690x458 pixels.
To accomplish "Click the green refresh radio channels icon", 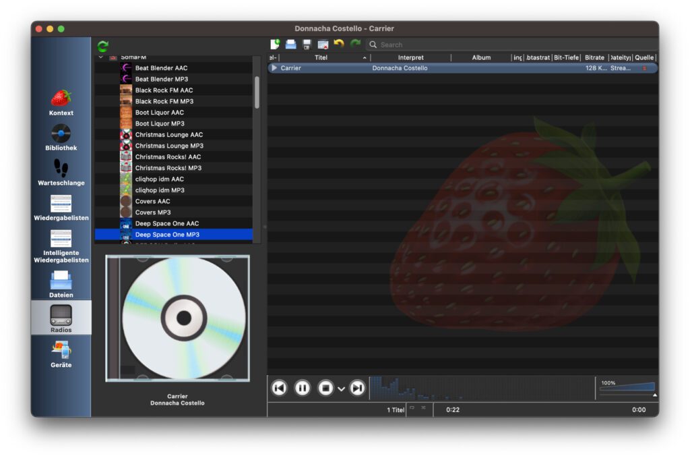I will pos(102,46).
